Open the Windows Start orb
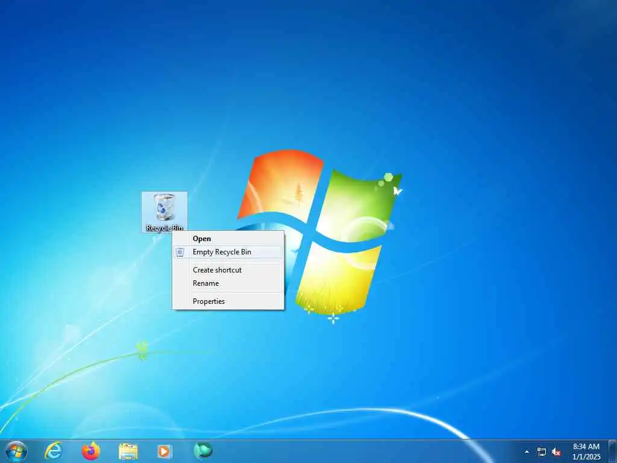617x463 pixels. tap(16, 451)
